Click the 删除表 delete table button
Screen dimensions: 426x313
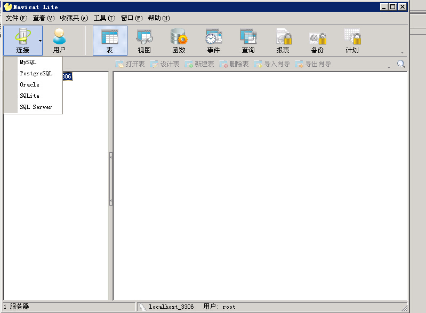[234, 64]
